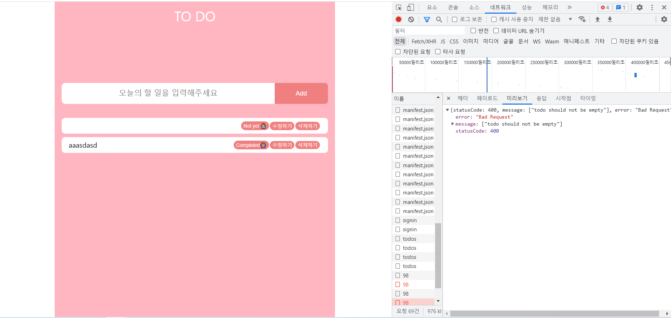671x318 pixels.
Task: Filter requests by JS type
Action: 443,41
